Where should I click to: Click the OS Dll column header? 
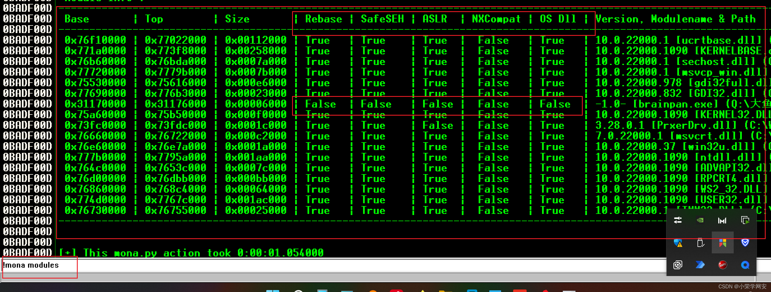click(x=558, y=19)
